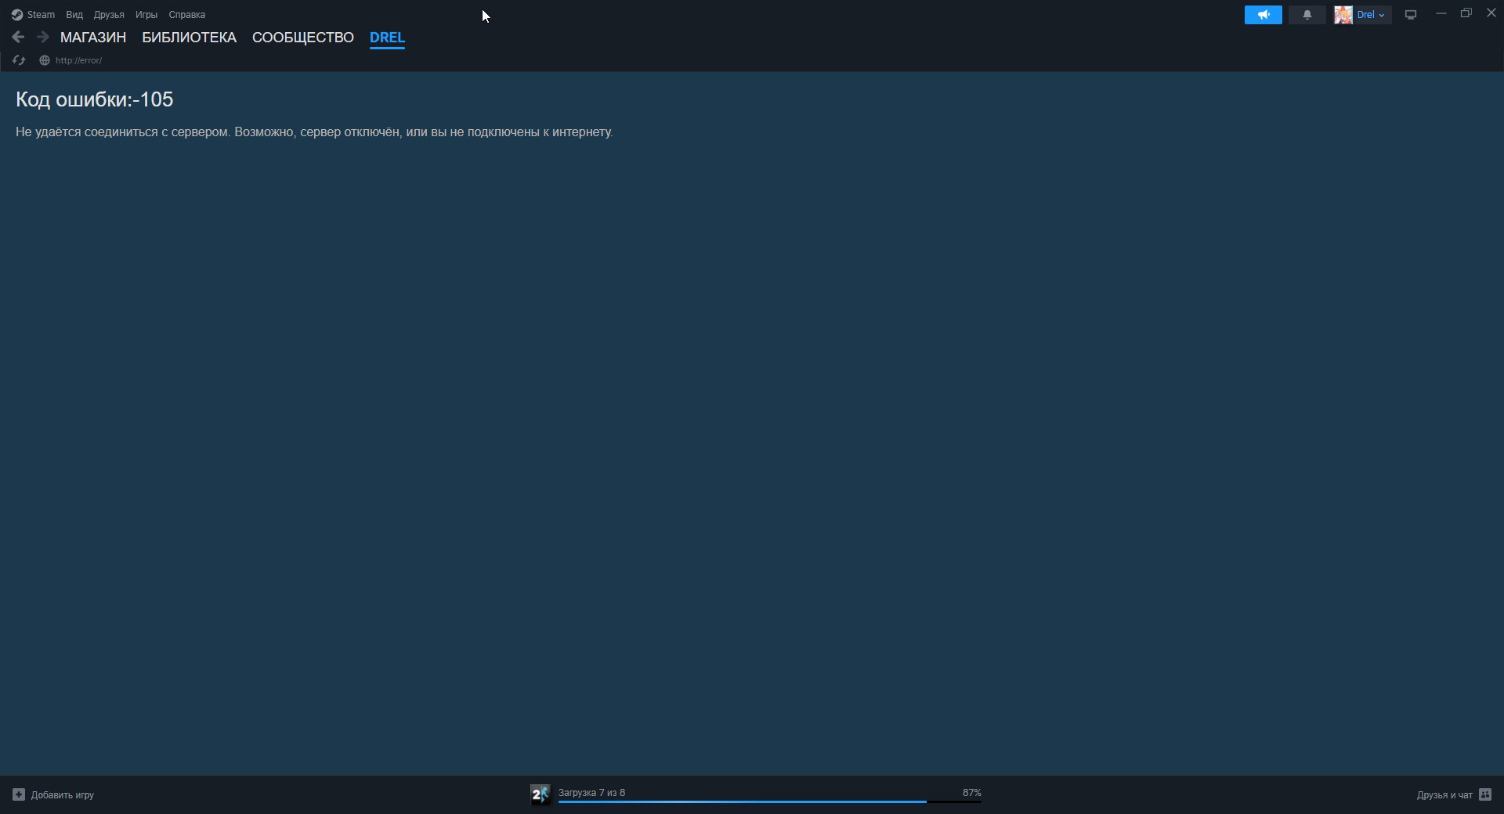Open the Справка menu

click(187, 15)
